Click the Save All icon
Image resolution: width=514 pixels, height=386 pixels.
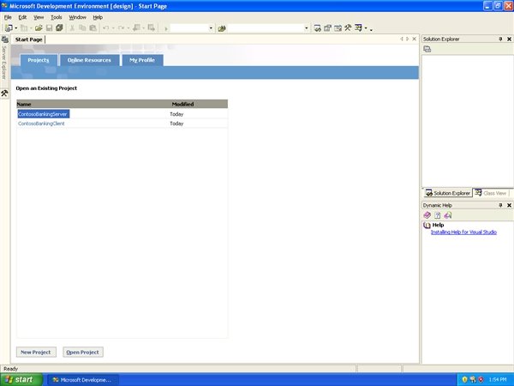click(x=59, y=28)
